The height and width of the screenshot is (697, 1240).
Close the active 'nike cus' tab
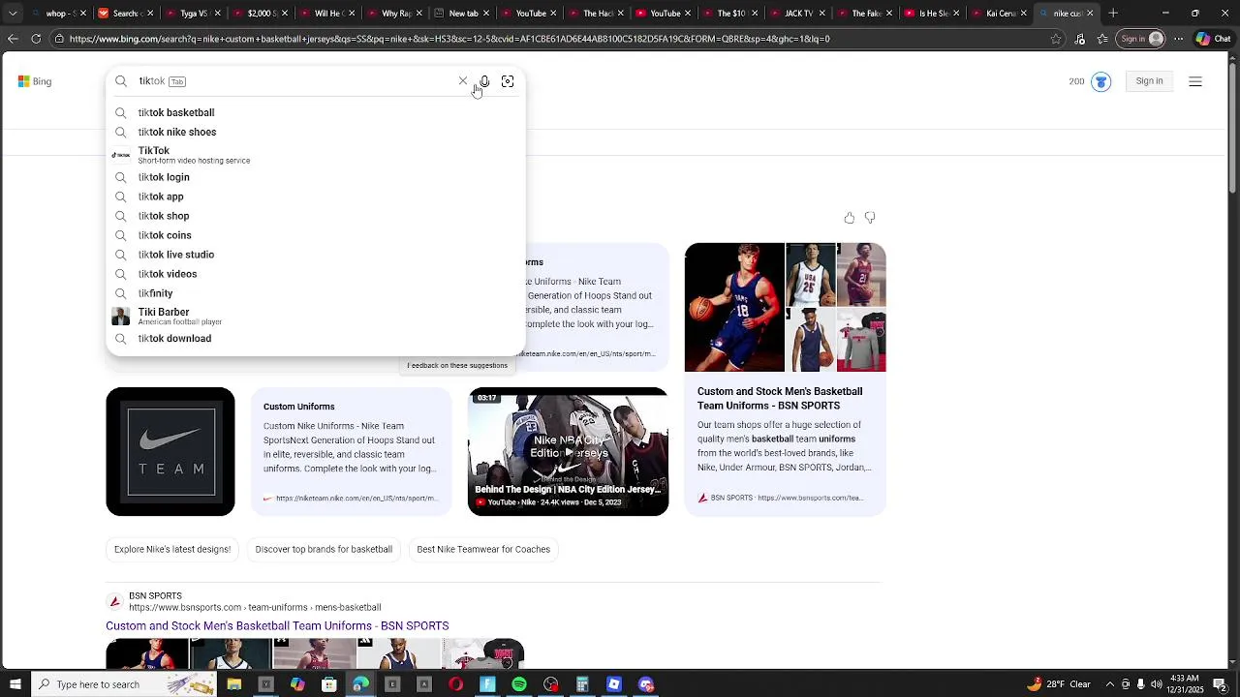coord(1090,14)
